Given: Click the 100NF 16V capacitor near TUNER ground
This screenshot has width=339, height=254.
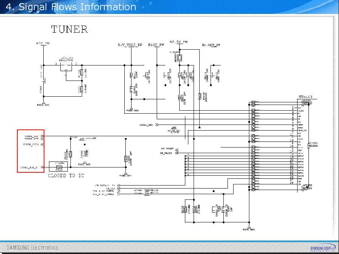Looking at the screenshot, I should pos(125,159).
